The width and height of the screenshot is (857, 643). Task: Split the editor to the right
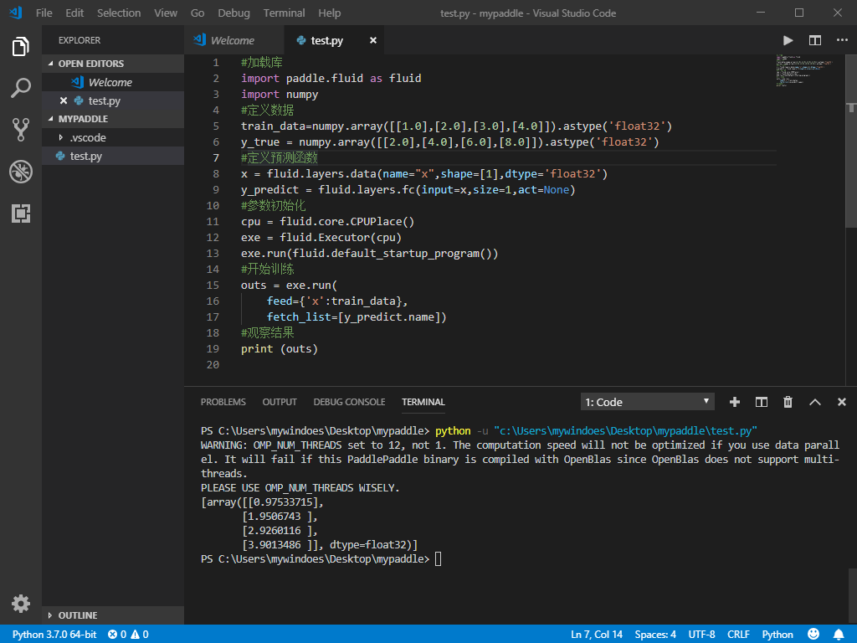[x=815, y=40]
